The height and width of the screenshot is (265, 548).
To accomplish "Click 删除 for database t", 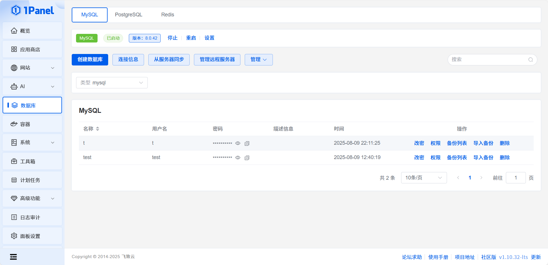I will point(505,143).
